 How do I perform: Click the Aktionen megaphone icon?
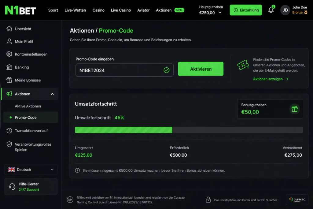click(x=9, y=94)
